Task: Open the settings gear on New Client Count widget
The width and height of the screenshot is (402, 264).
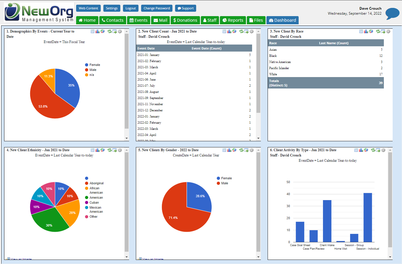Action: pyautogui.click(x=252, y=31)
